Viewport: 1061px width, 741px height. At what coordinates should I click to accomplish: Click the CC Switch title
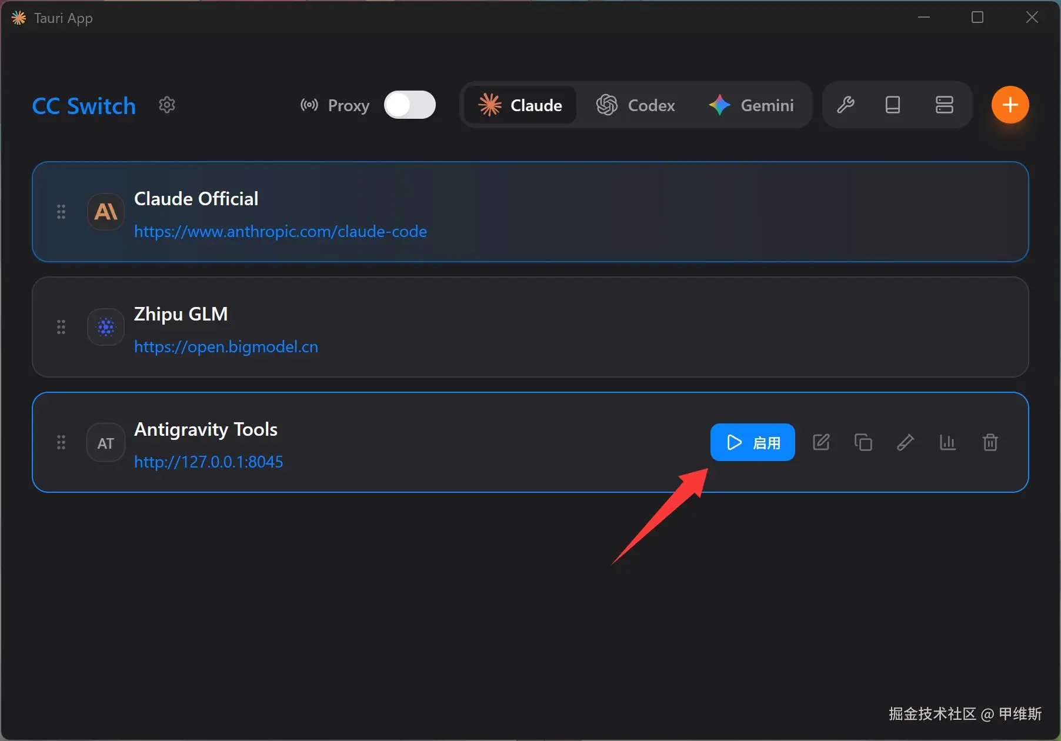(84, 106)
